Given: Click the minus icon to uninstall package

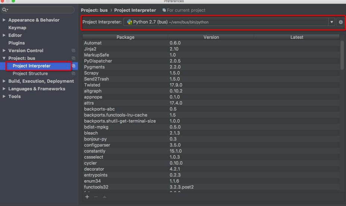Looking at the screenshot, I should click(96, 197).
